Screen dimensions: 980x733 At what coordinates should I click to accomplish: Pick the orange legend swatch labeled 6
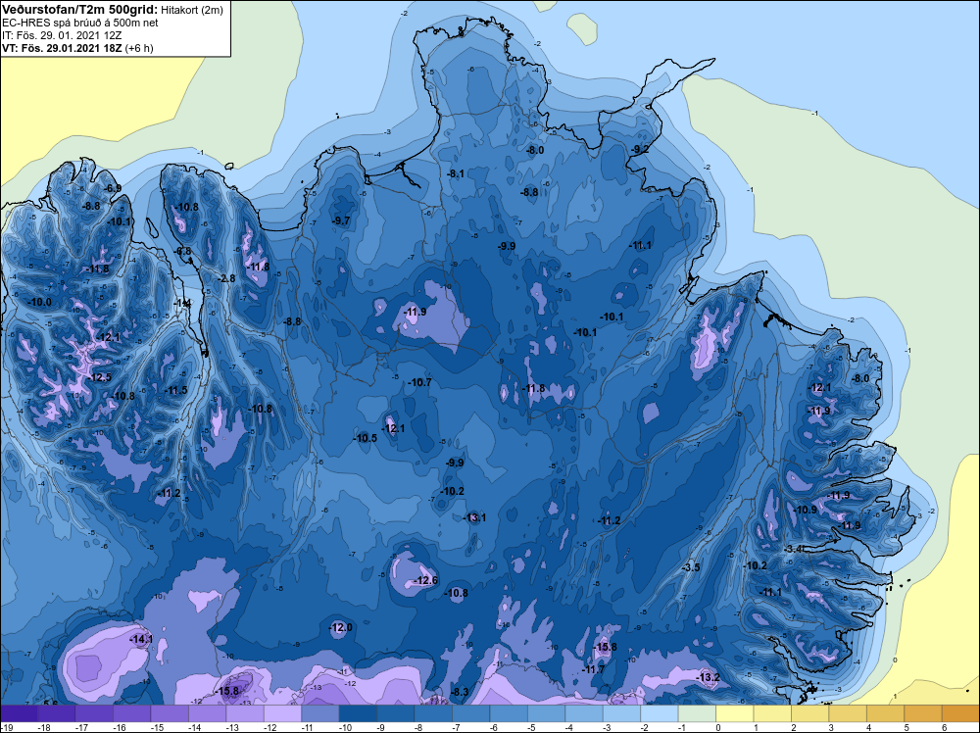point(960,713)
